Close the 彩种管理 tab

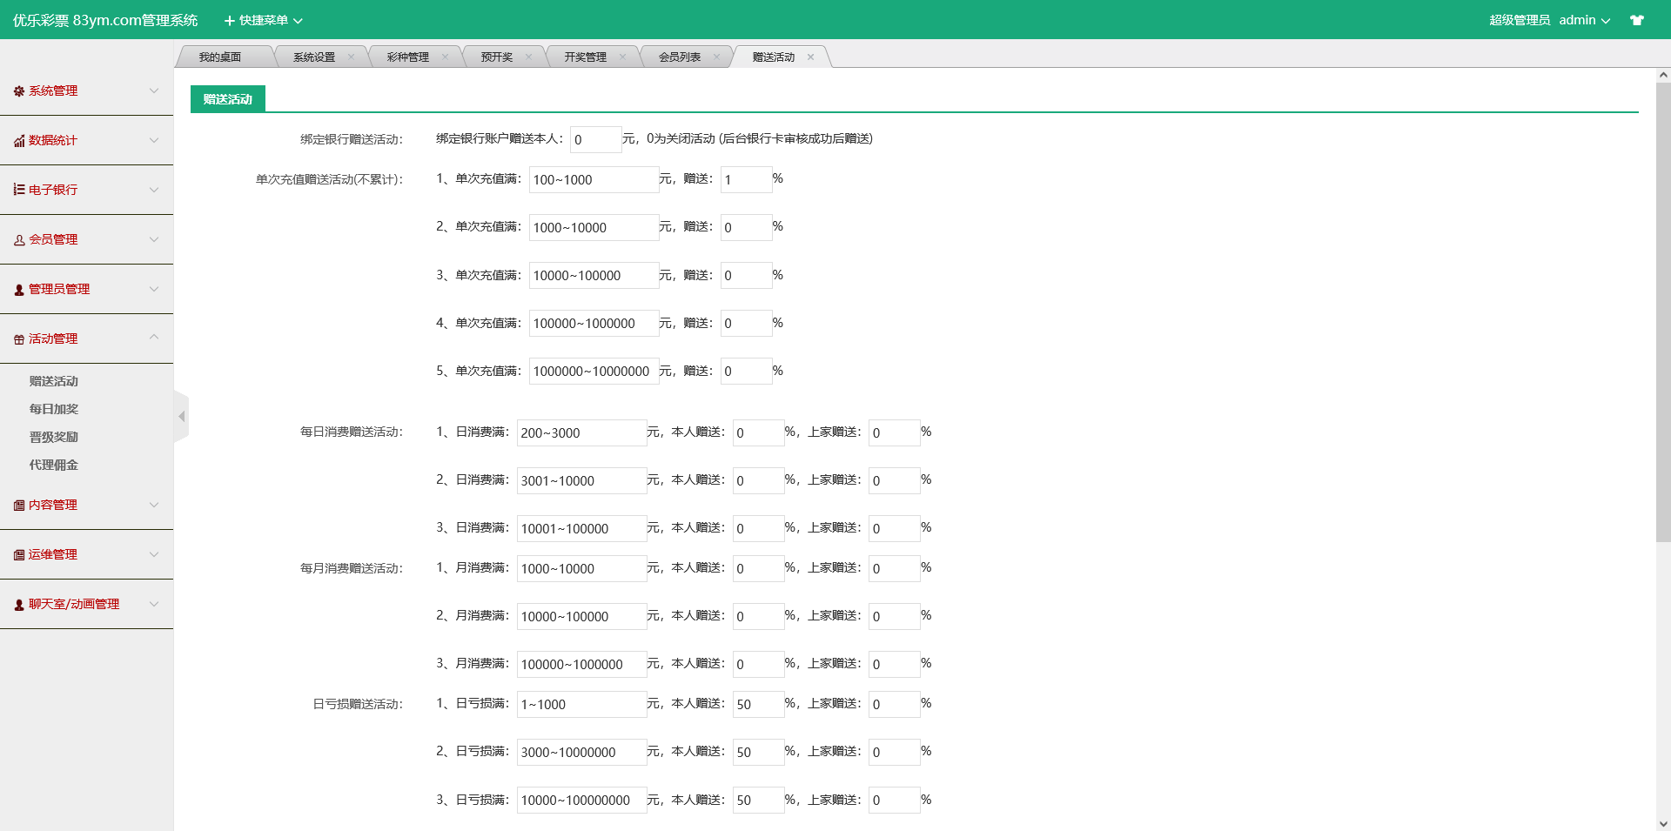pos(445,57)
